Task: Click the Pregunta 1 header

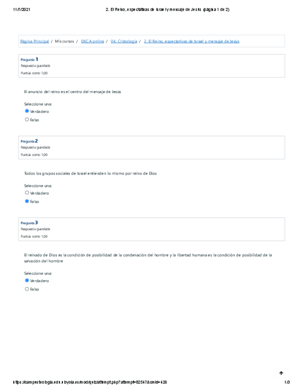Action: (x=30, y=60)
